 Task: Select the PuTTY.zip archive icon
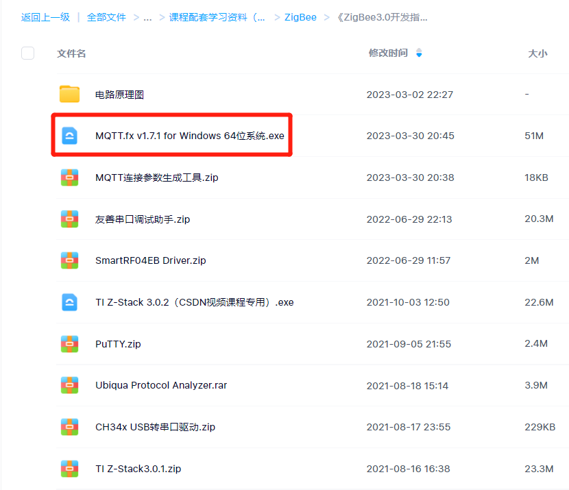pyautogui.click(x=69, y=344)
